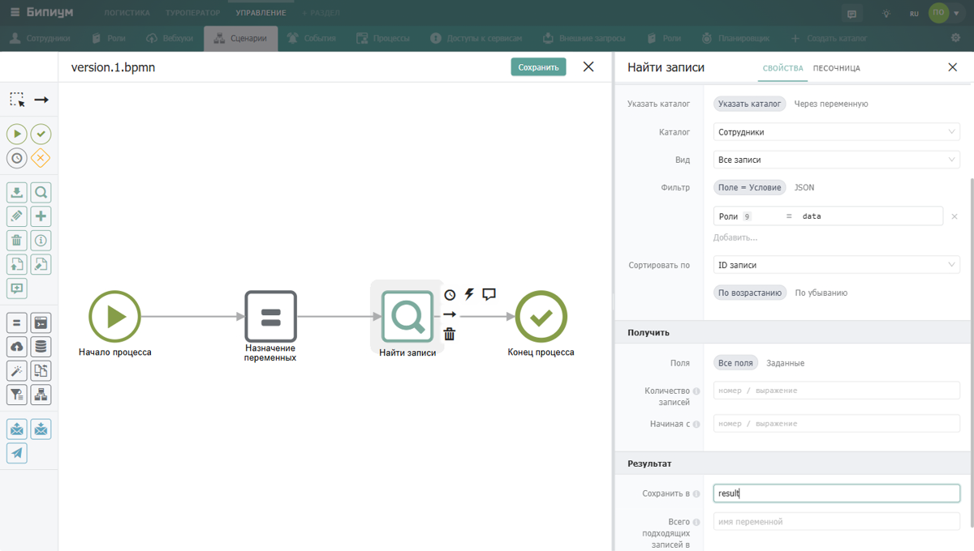Select the Назначение переменных node on canvas

pyautogui.click(x=271, y=317)
